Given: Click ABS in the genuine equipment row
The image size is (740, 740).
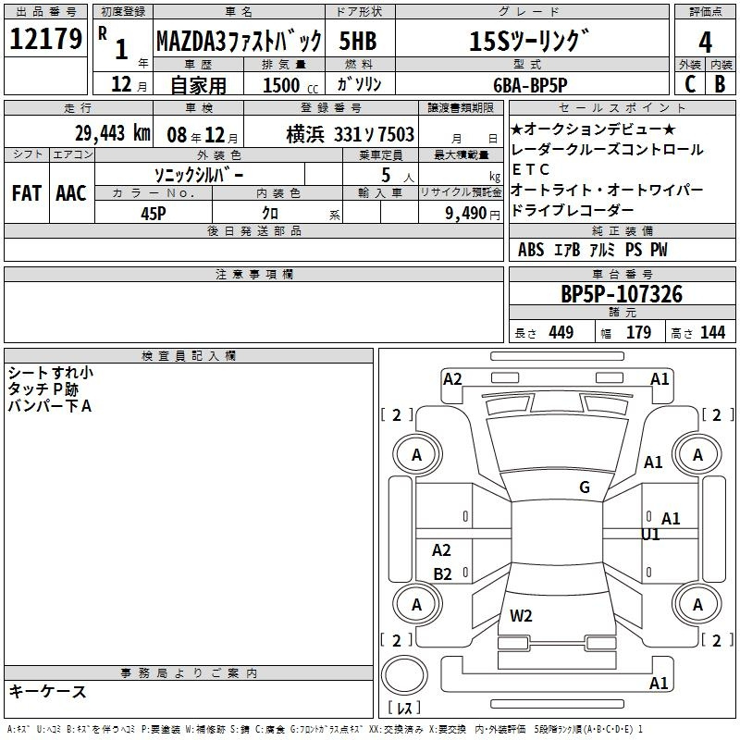Looking at the screenshot, I should pyautogui.click(x=531, y=250).
